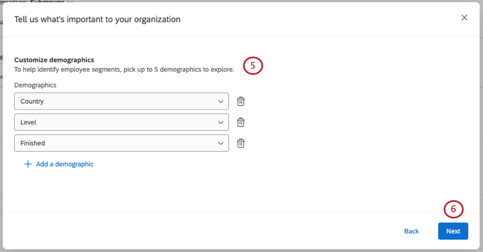
Task: Click the red step 5 annotation circle
Action: (253, 65)
